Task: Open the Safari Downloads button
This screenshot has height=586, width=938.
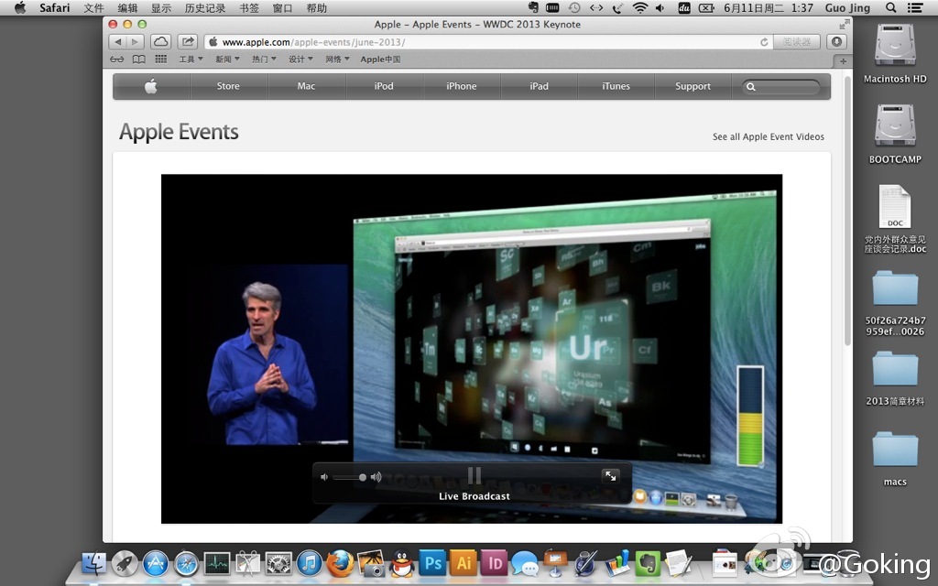Action: pyautogui.click(x=836, y=42)
